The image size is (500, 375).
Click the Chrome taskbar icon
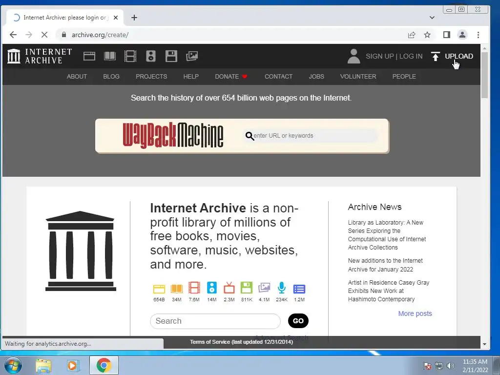104,365
